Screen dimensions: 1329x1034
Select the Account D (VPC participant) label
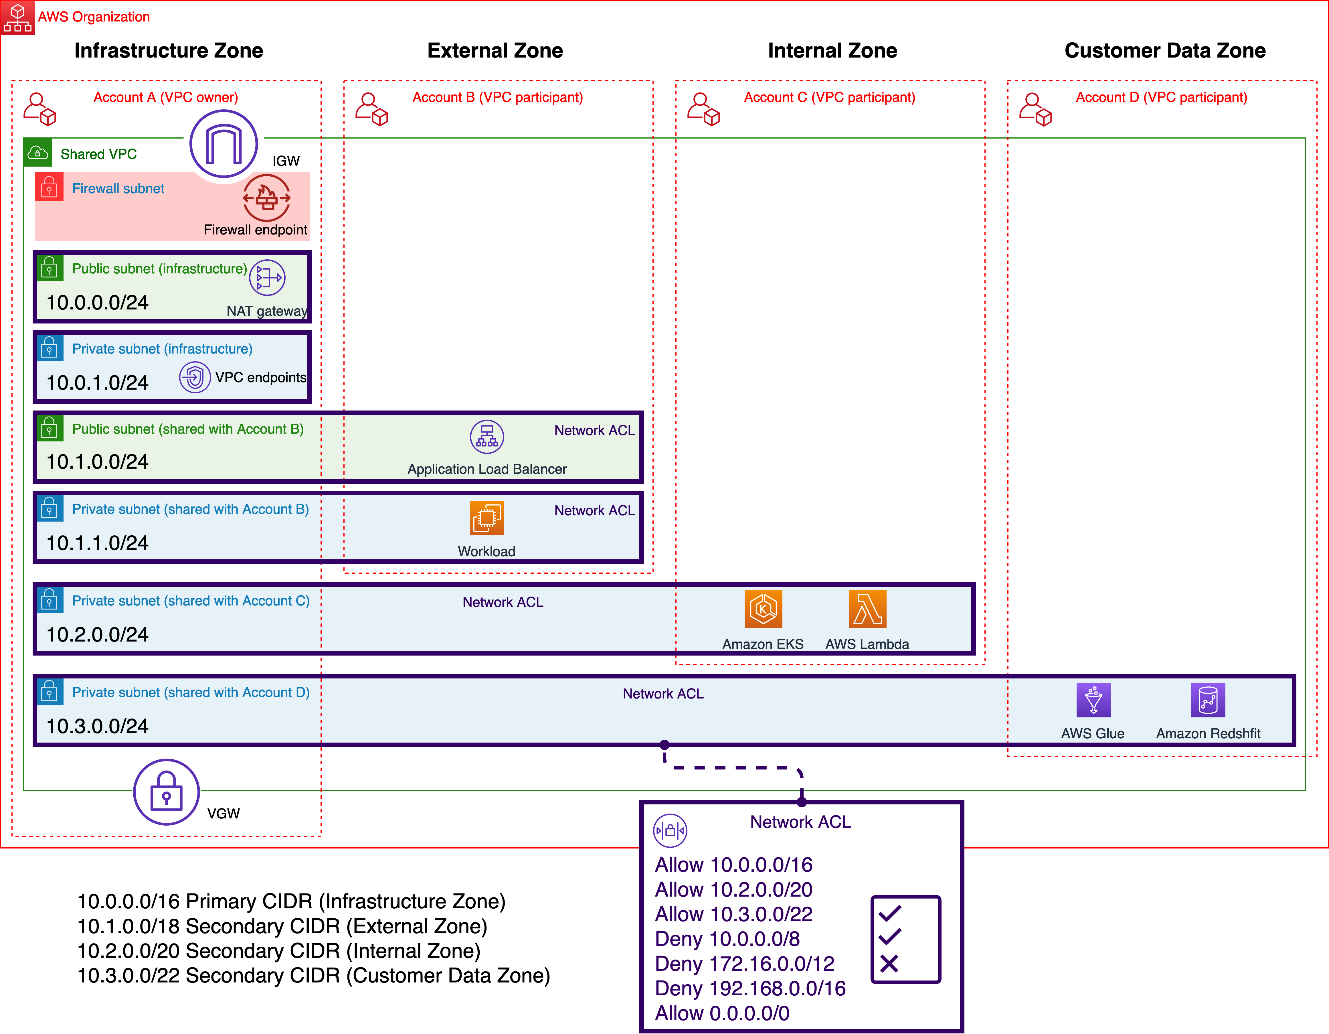1161,97
